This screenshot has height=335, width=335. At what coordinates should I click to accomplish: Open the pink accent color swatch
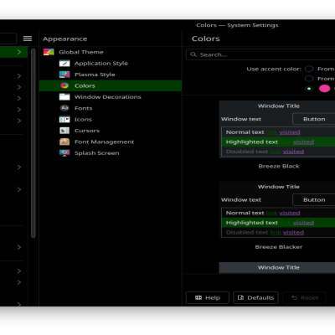pyautogui.click(x=325, y=89)
